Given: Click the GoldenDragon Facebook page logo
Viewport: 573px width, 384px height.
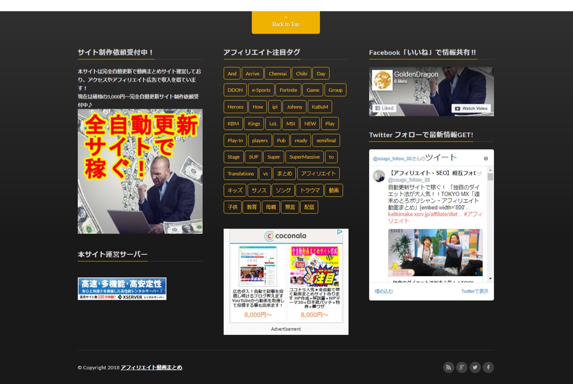Looking at the screenshot, I should tap(382, 80).
